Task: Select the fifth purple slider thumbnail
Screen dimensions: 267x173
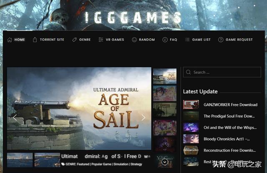Action: click(x=165, y=145)
